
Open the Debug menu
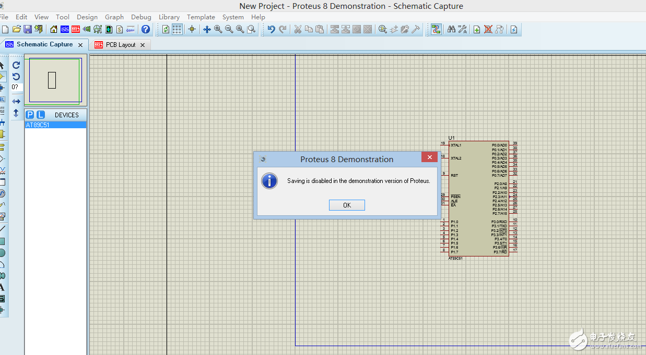tap(141, 17)
